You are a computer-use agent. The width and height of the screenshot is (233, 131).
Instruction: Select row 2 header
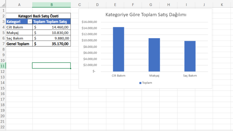3,16
